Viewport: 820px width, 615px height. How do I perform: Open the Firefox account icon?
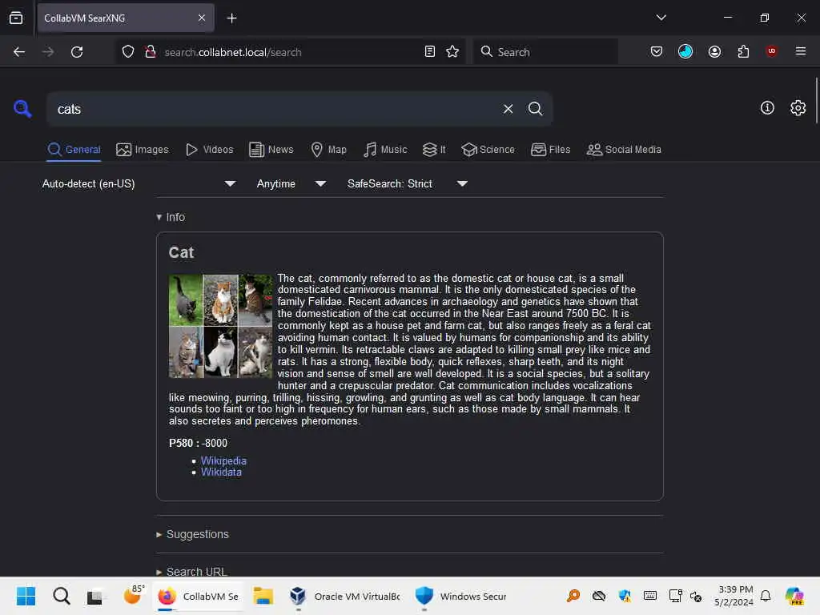(714, 52)
